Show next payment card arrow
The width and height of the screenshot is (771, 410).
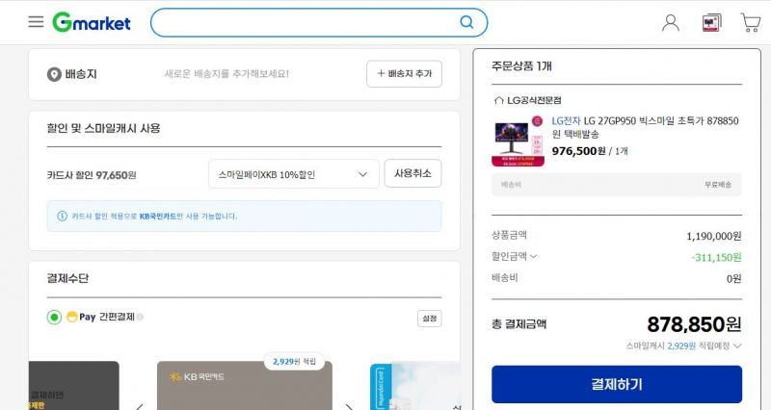click(x=350, y=406)
